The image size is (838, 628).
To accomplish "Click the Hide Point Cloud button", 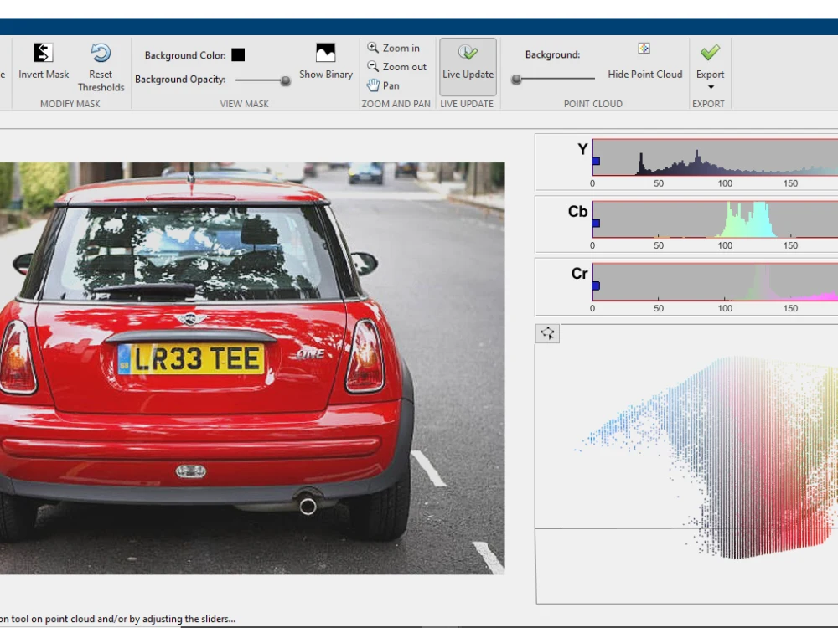I will [644, 74].
